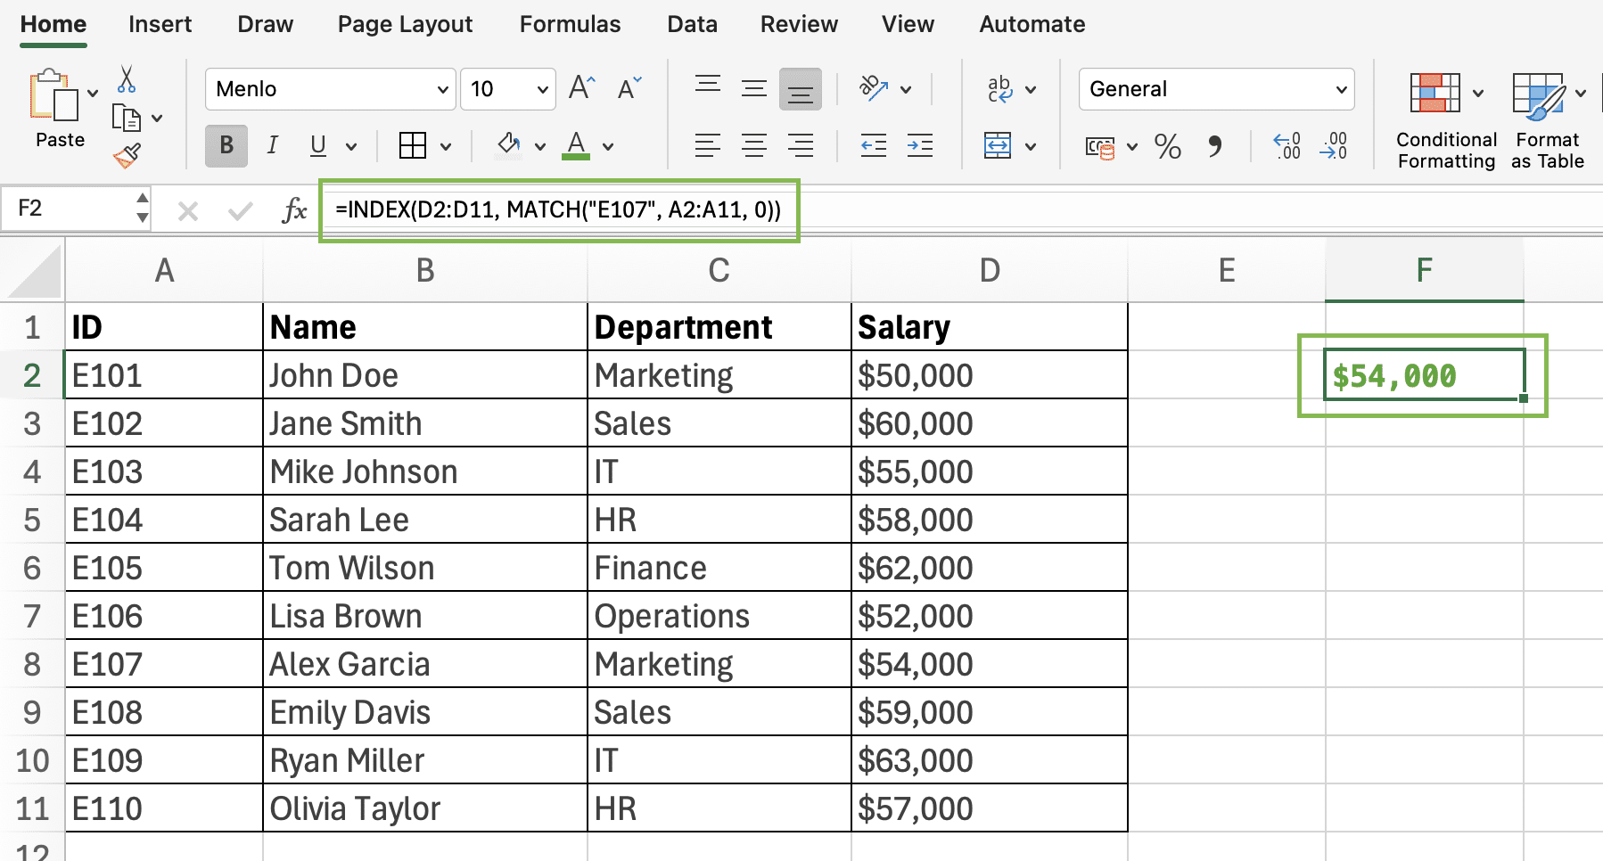Increase indent
Image resolution: width=1603 pixels, height=861 pixels.
920,145
